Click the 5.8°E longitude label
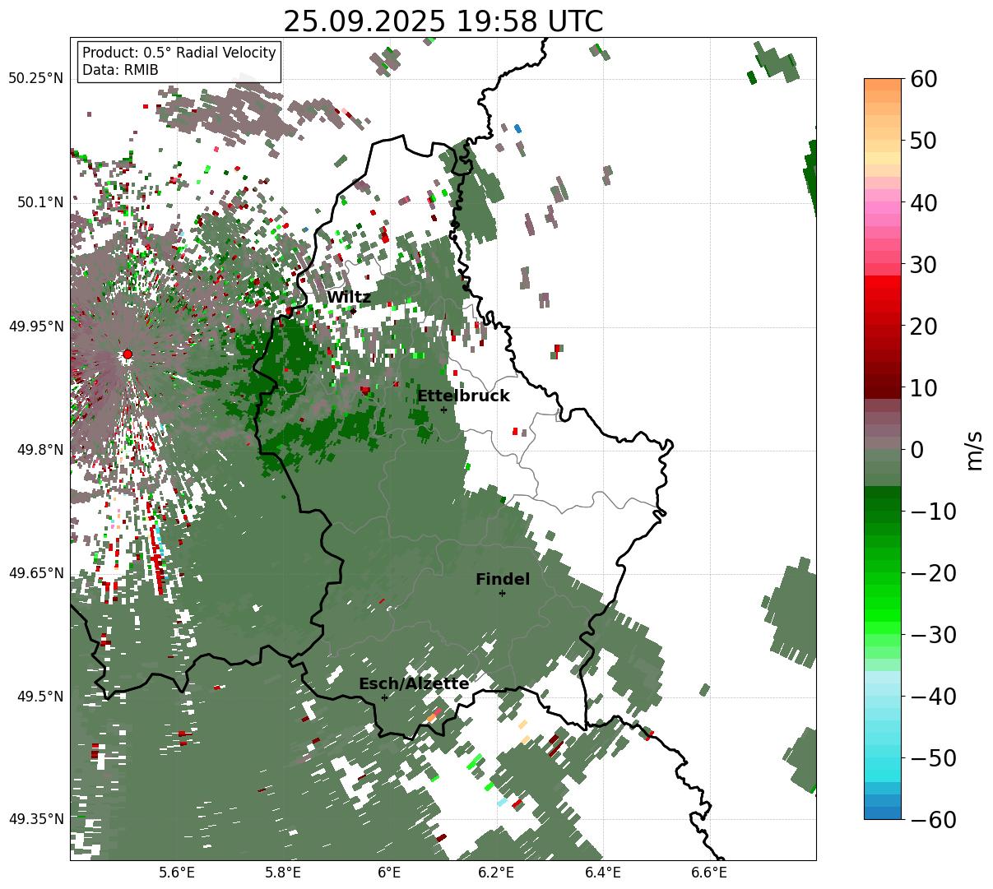The width and height of the screenshot is (993, 889). [x=283, y=873]
